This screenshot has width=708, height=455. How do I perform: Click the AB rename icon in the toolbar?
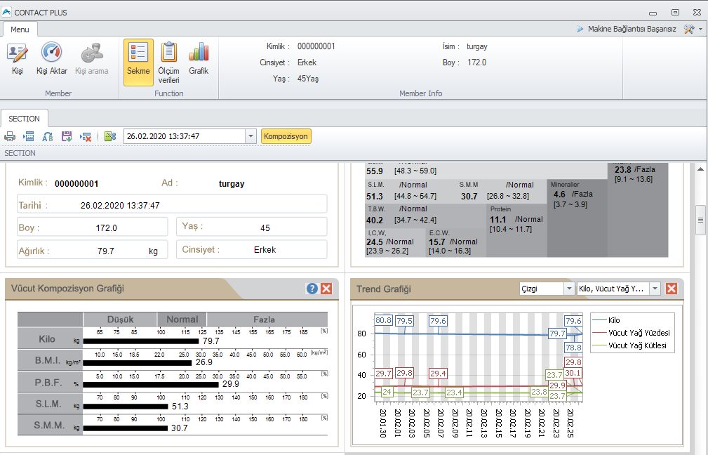pyautogui.click(x=48, y=136)
